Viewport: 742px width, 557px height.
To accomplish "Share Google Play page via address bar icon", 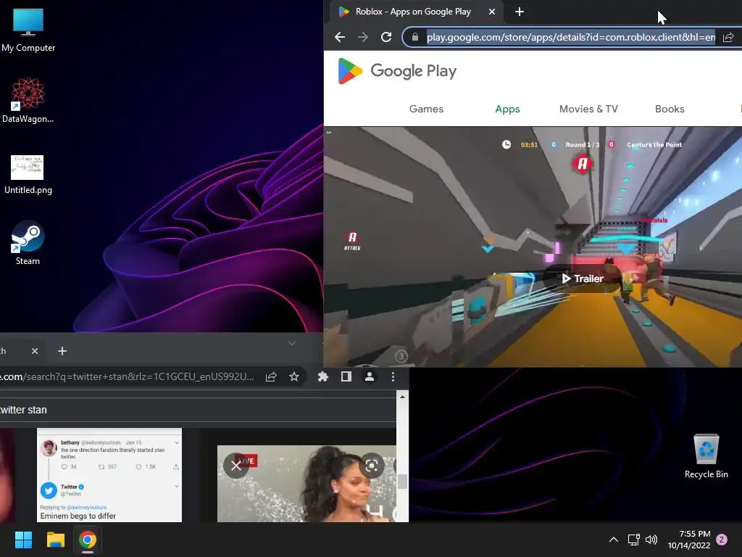I will [x=728, y=37].
